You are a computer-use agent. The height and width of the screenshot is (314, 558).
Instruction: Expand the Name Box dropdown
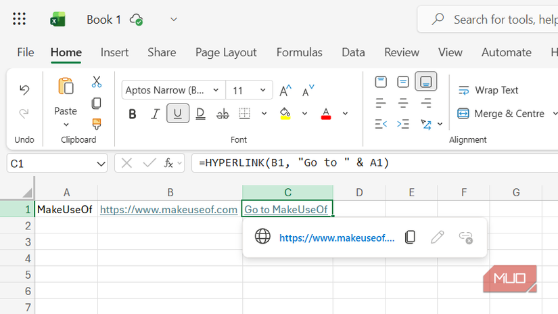pyautogui.click(x=101, y=164)
